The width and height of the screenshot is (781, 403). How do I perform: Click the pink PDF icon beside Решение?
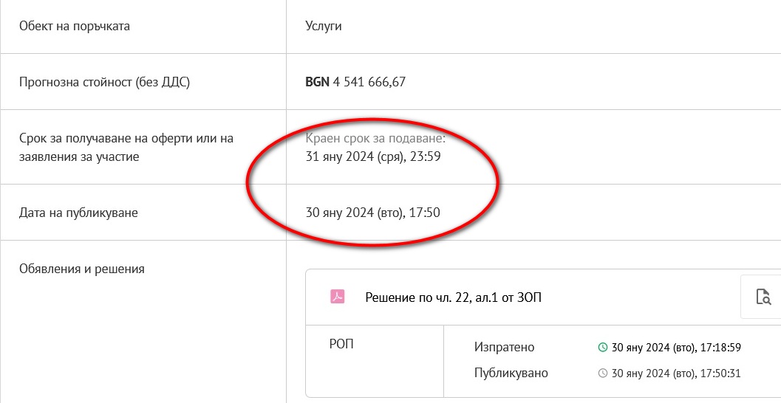coord(337,297)
